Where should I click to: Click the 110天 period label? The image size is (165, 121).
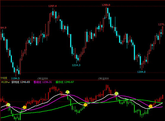4,78
